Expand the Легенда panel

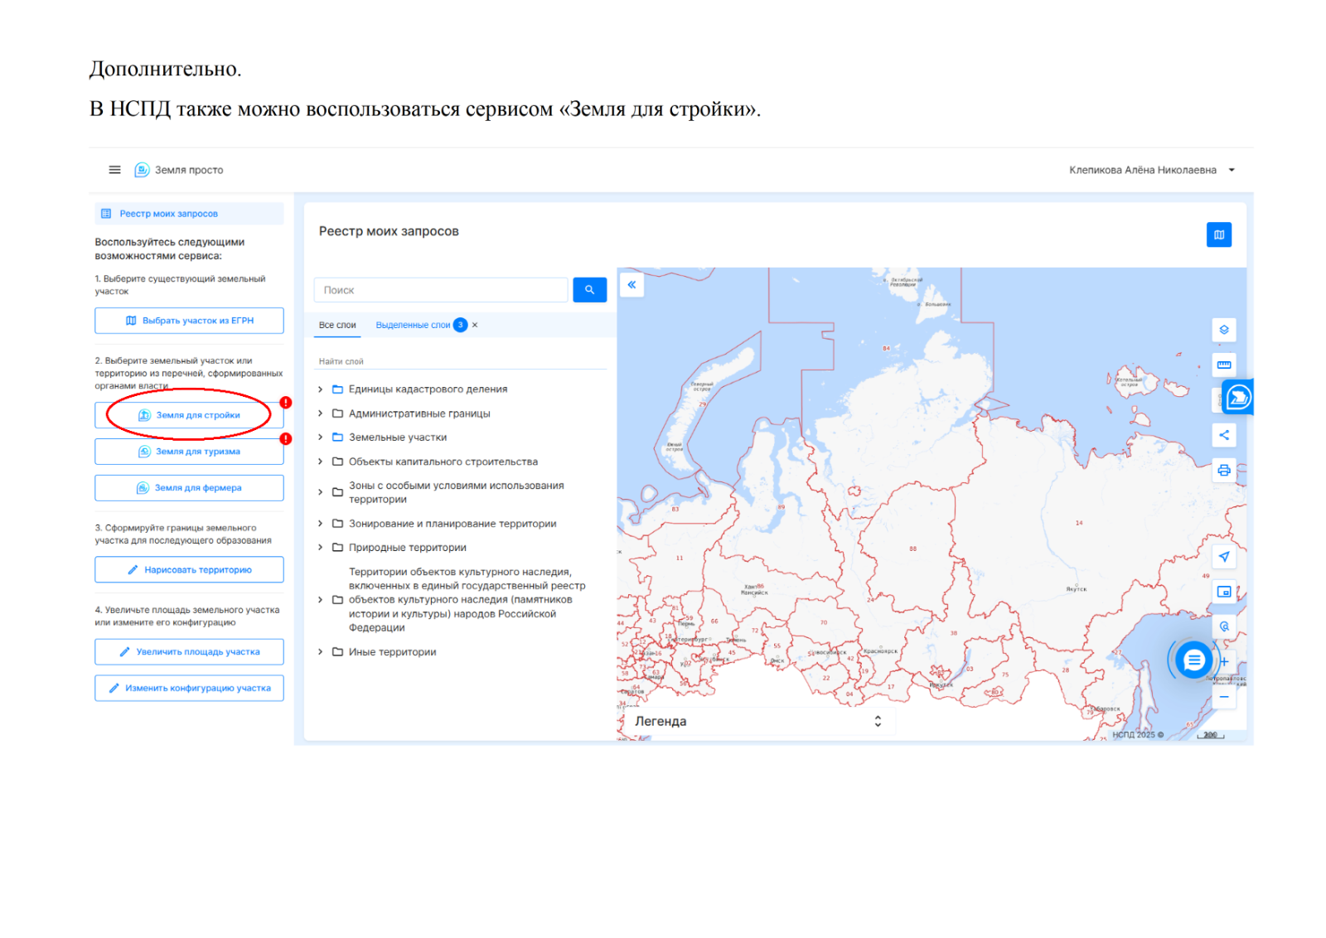click(878, 721)
